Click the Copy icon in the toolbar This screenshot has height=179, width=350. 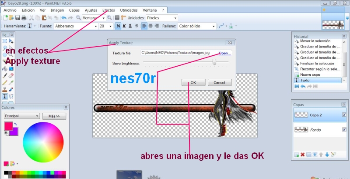tap(38, 18)
